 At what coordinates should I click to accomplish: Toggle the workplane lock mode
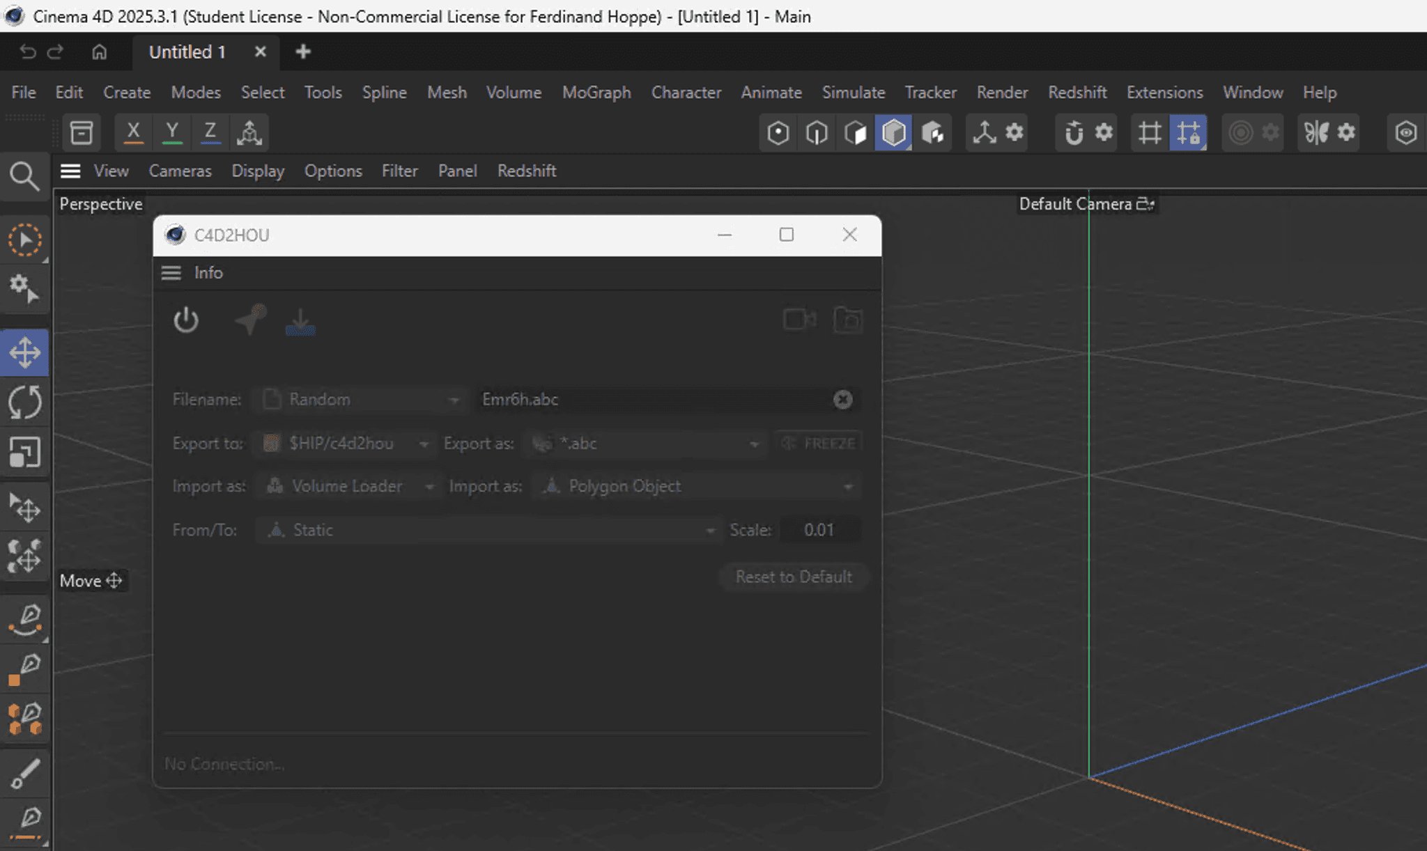1189,132
